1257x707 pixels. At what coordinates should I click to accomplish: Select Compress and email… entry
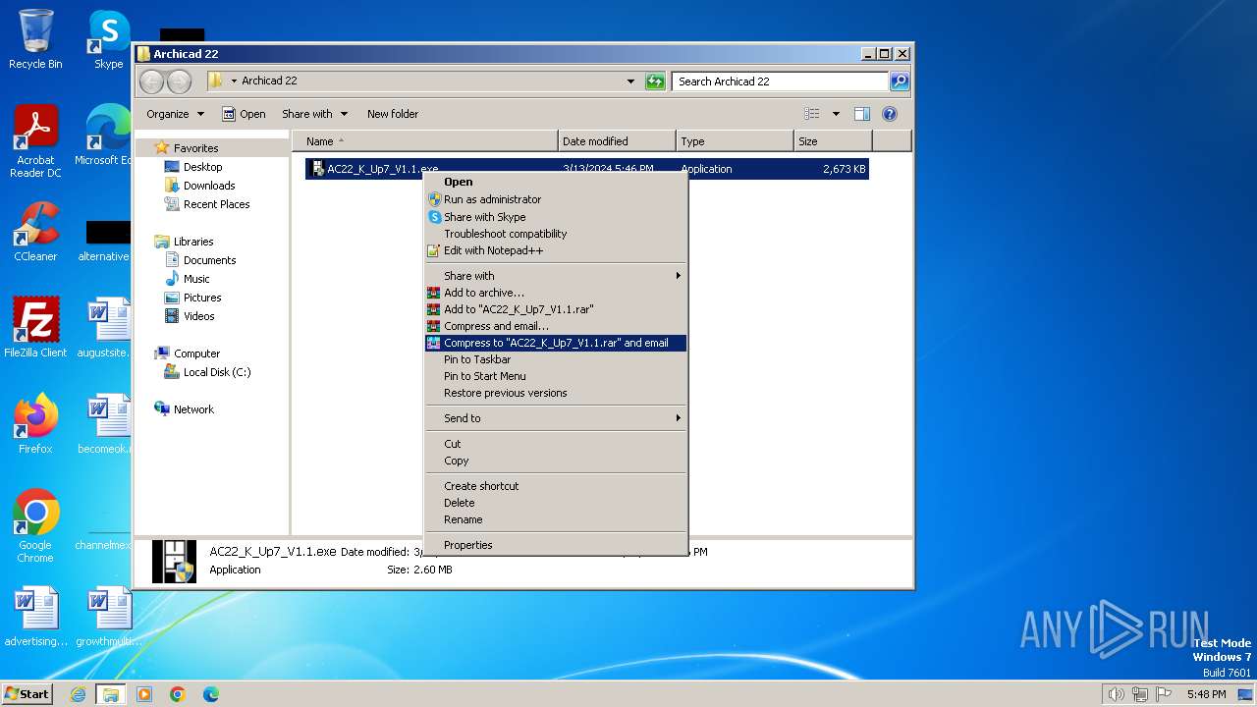tap(556, 326)
